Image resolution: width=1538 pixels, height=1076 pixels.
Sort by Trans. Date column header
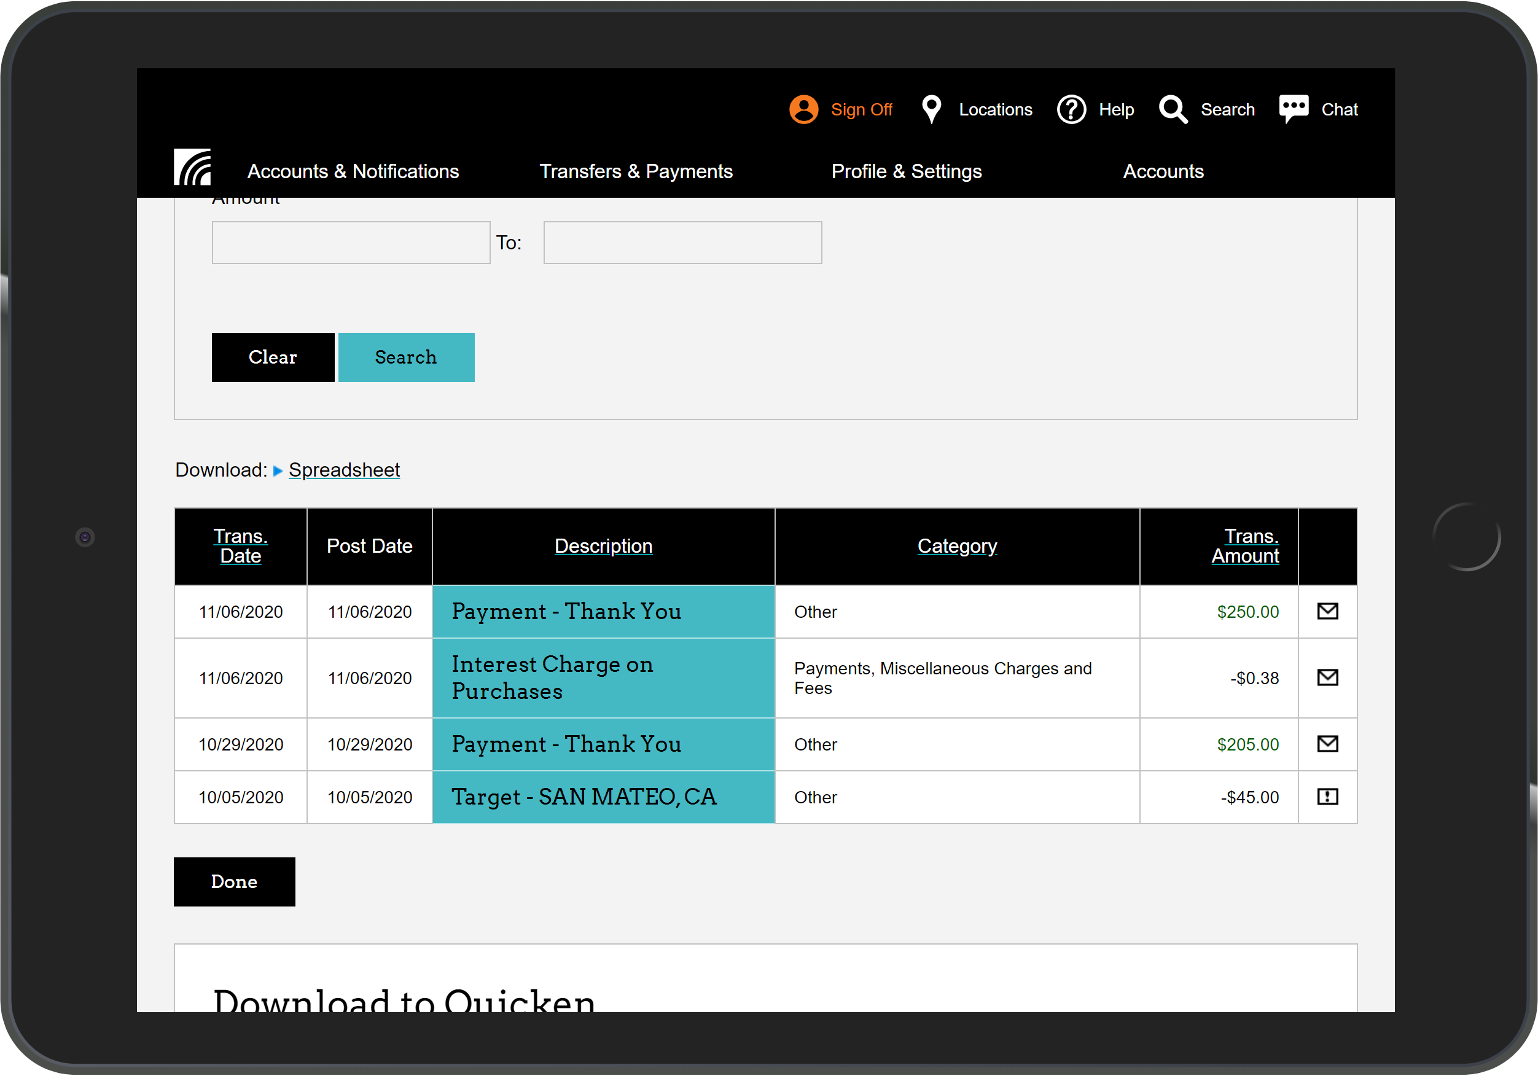(241, 546)
